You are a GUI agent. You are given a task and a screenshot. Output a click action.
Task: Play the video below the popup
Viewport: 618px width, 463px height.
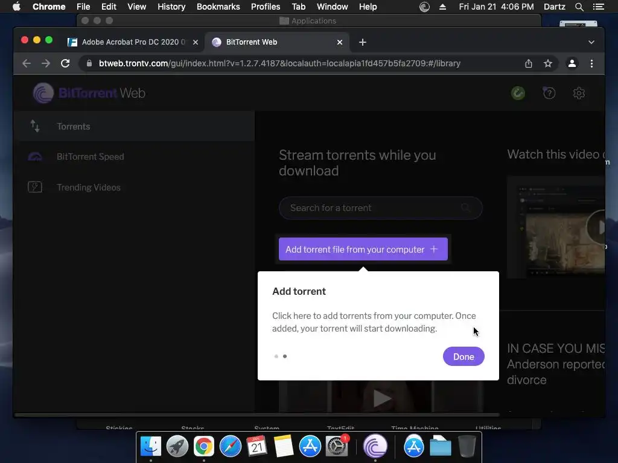click(x=381, y=398)
